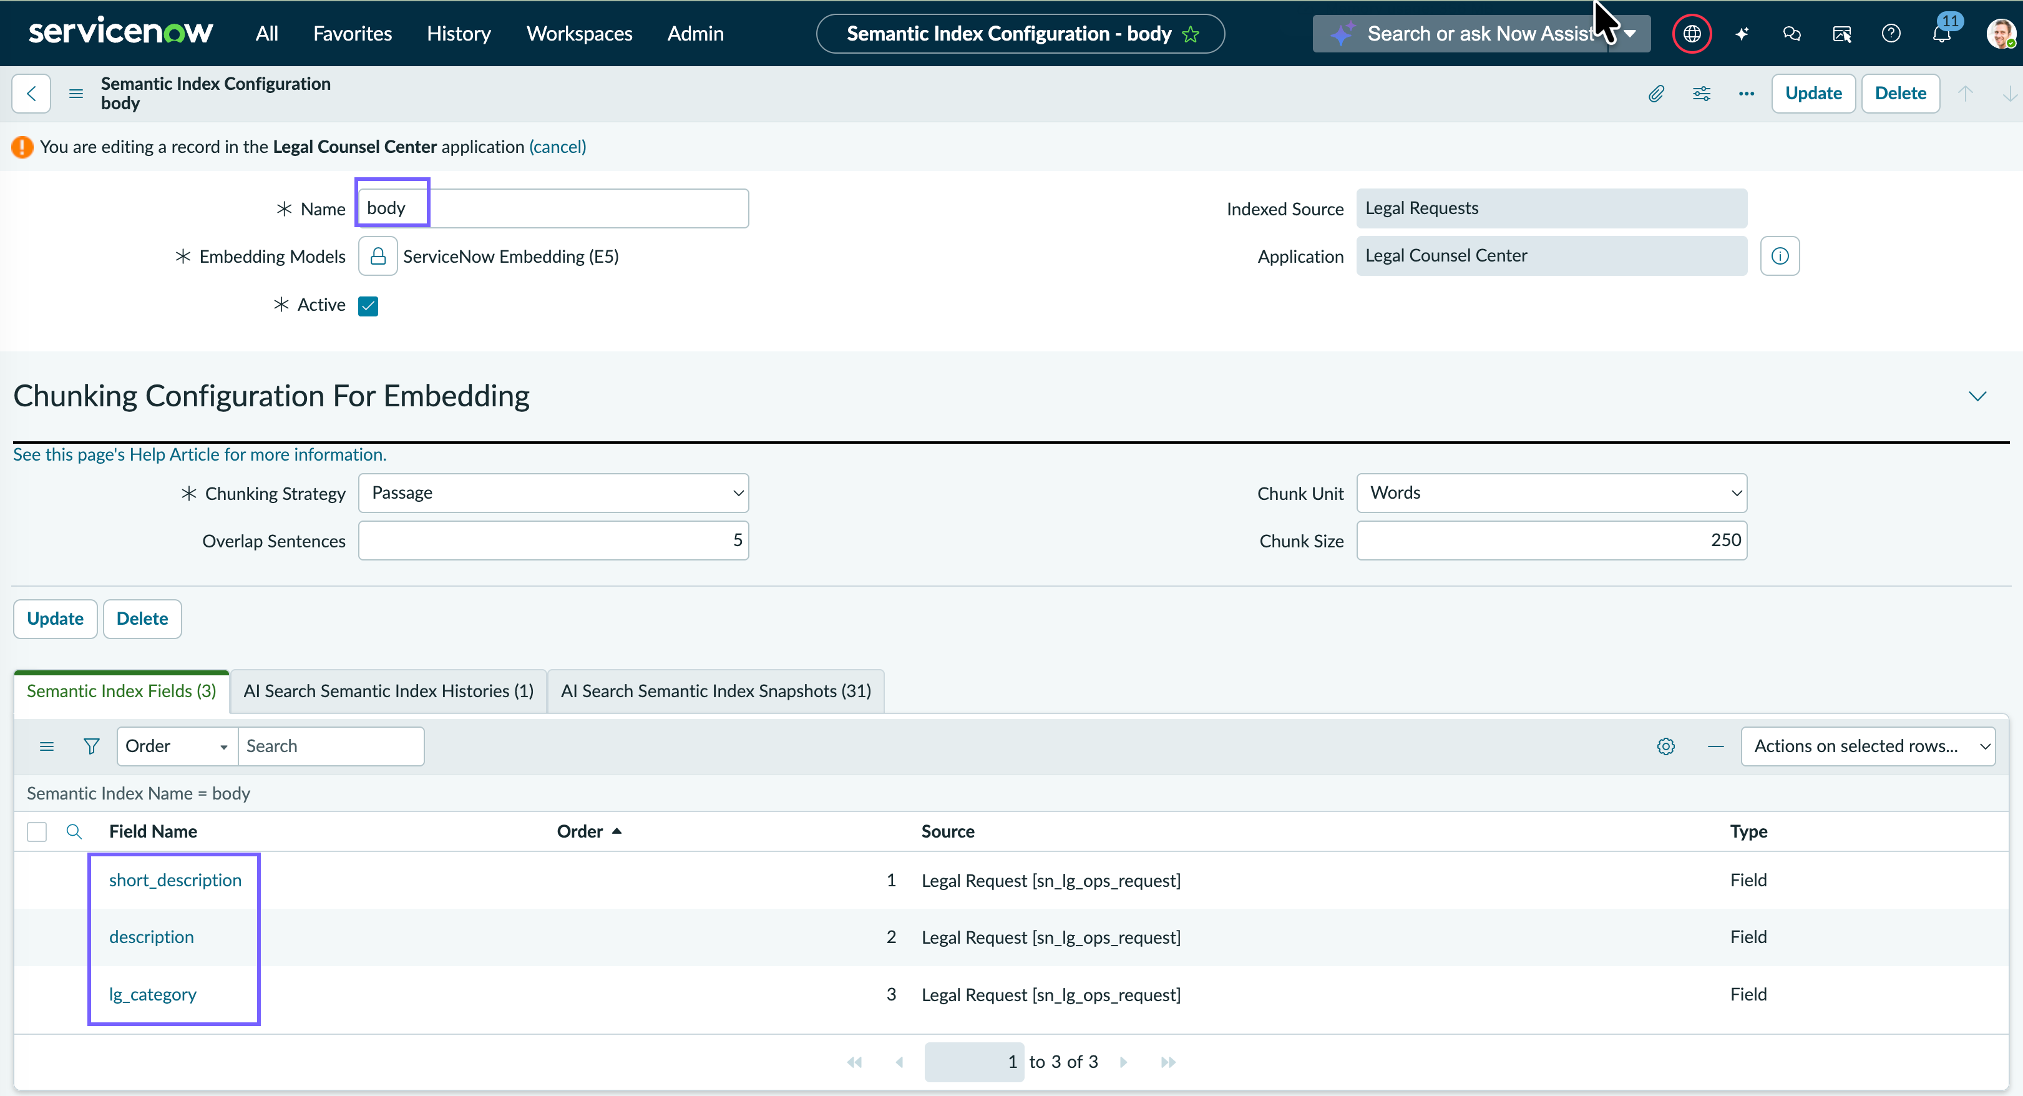2023x1096 pixels.
Task: Click Delete button in header
Action: [x=1899, y=94]
